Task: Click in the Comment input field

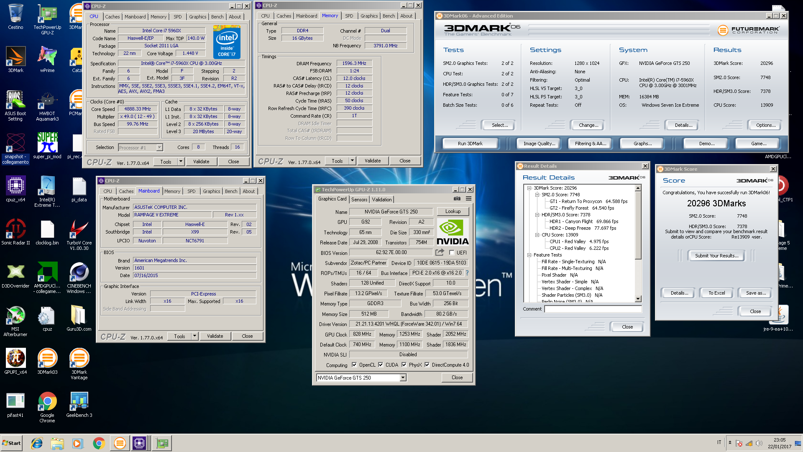Action: tap(593, 309)
